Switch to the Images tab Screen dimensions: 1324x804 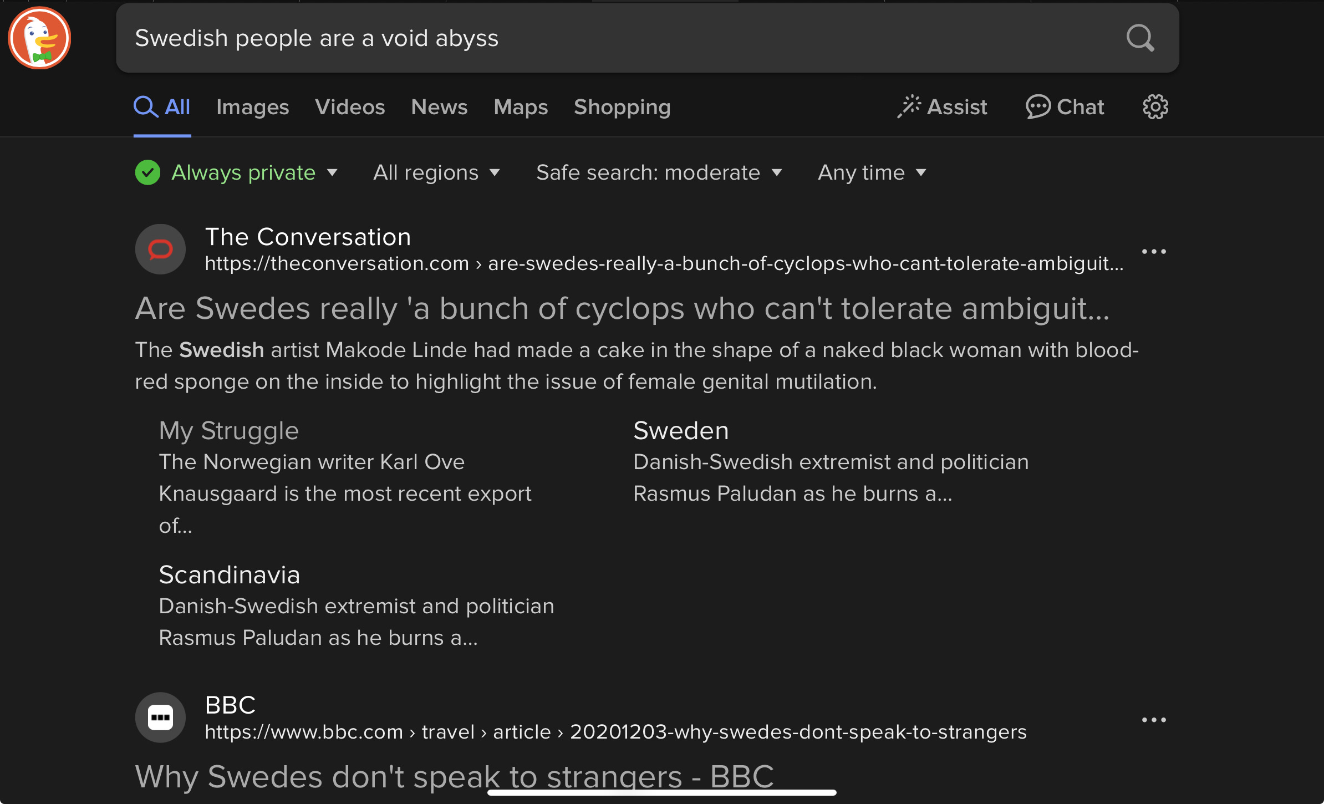tap(252, 107)
